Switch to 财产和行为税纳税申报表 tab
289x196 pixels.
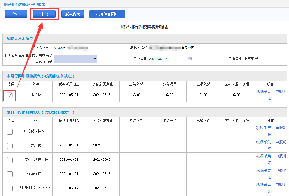25,4
